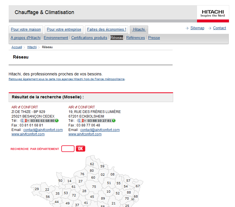Click email link under Besançon address
Screen dimensions: 235x207
43,130
